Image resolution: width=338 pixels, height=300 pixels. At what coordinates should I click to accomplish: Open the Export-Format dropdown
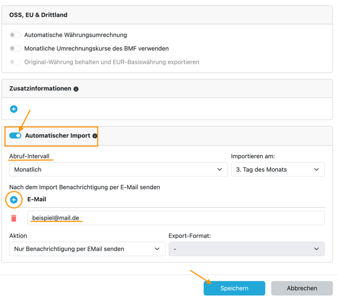click(x=247, y=249)
